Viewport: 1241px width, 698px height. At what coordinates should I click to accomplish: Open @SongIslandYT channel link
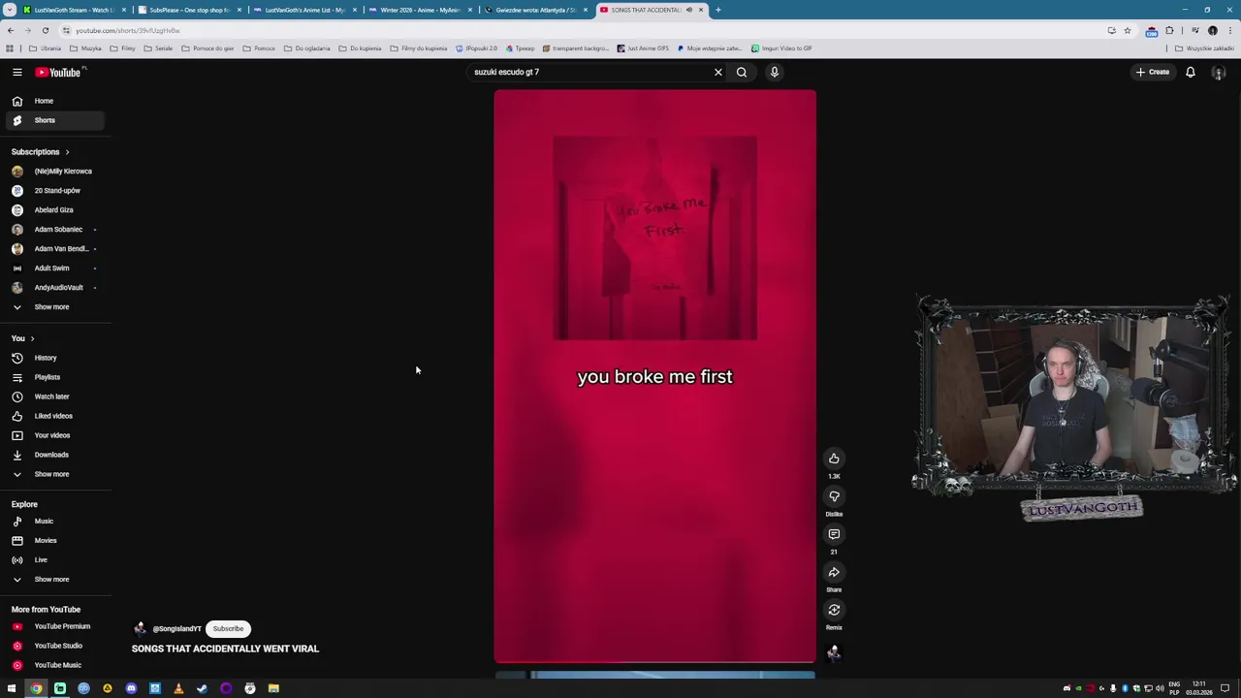click(x=176, y=629)
